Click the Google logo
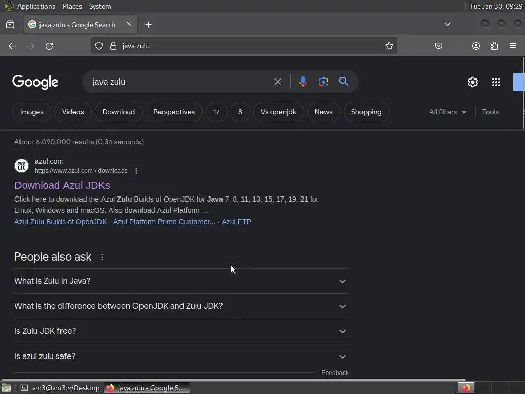 [x=35, y=82]
